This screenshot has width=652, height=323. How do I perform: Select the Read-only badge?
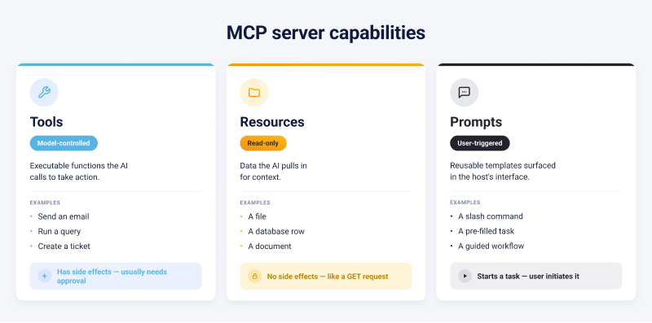point(263,143)
